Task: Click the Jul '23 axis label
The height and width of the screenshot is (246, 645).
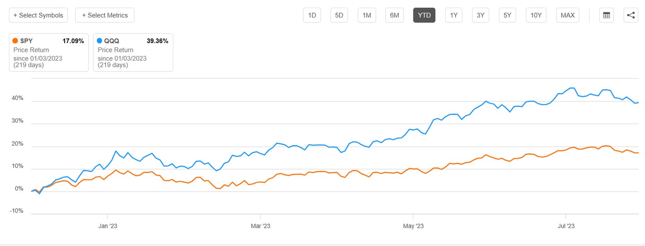Action: coord(566,226)
